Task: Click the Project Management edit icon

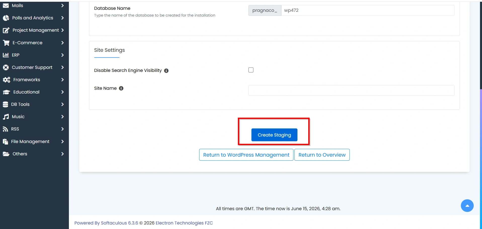Action: 6,30
